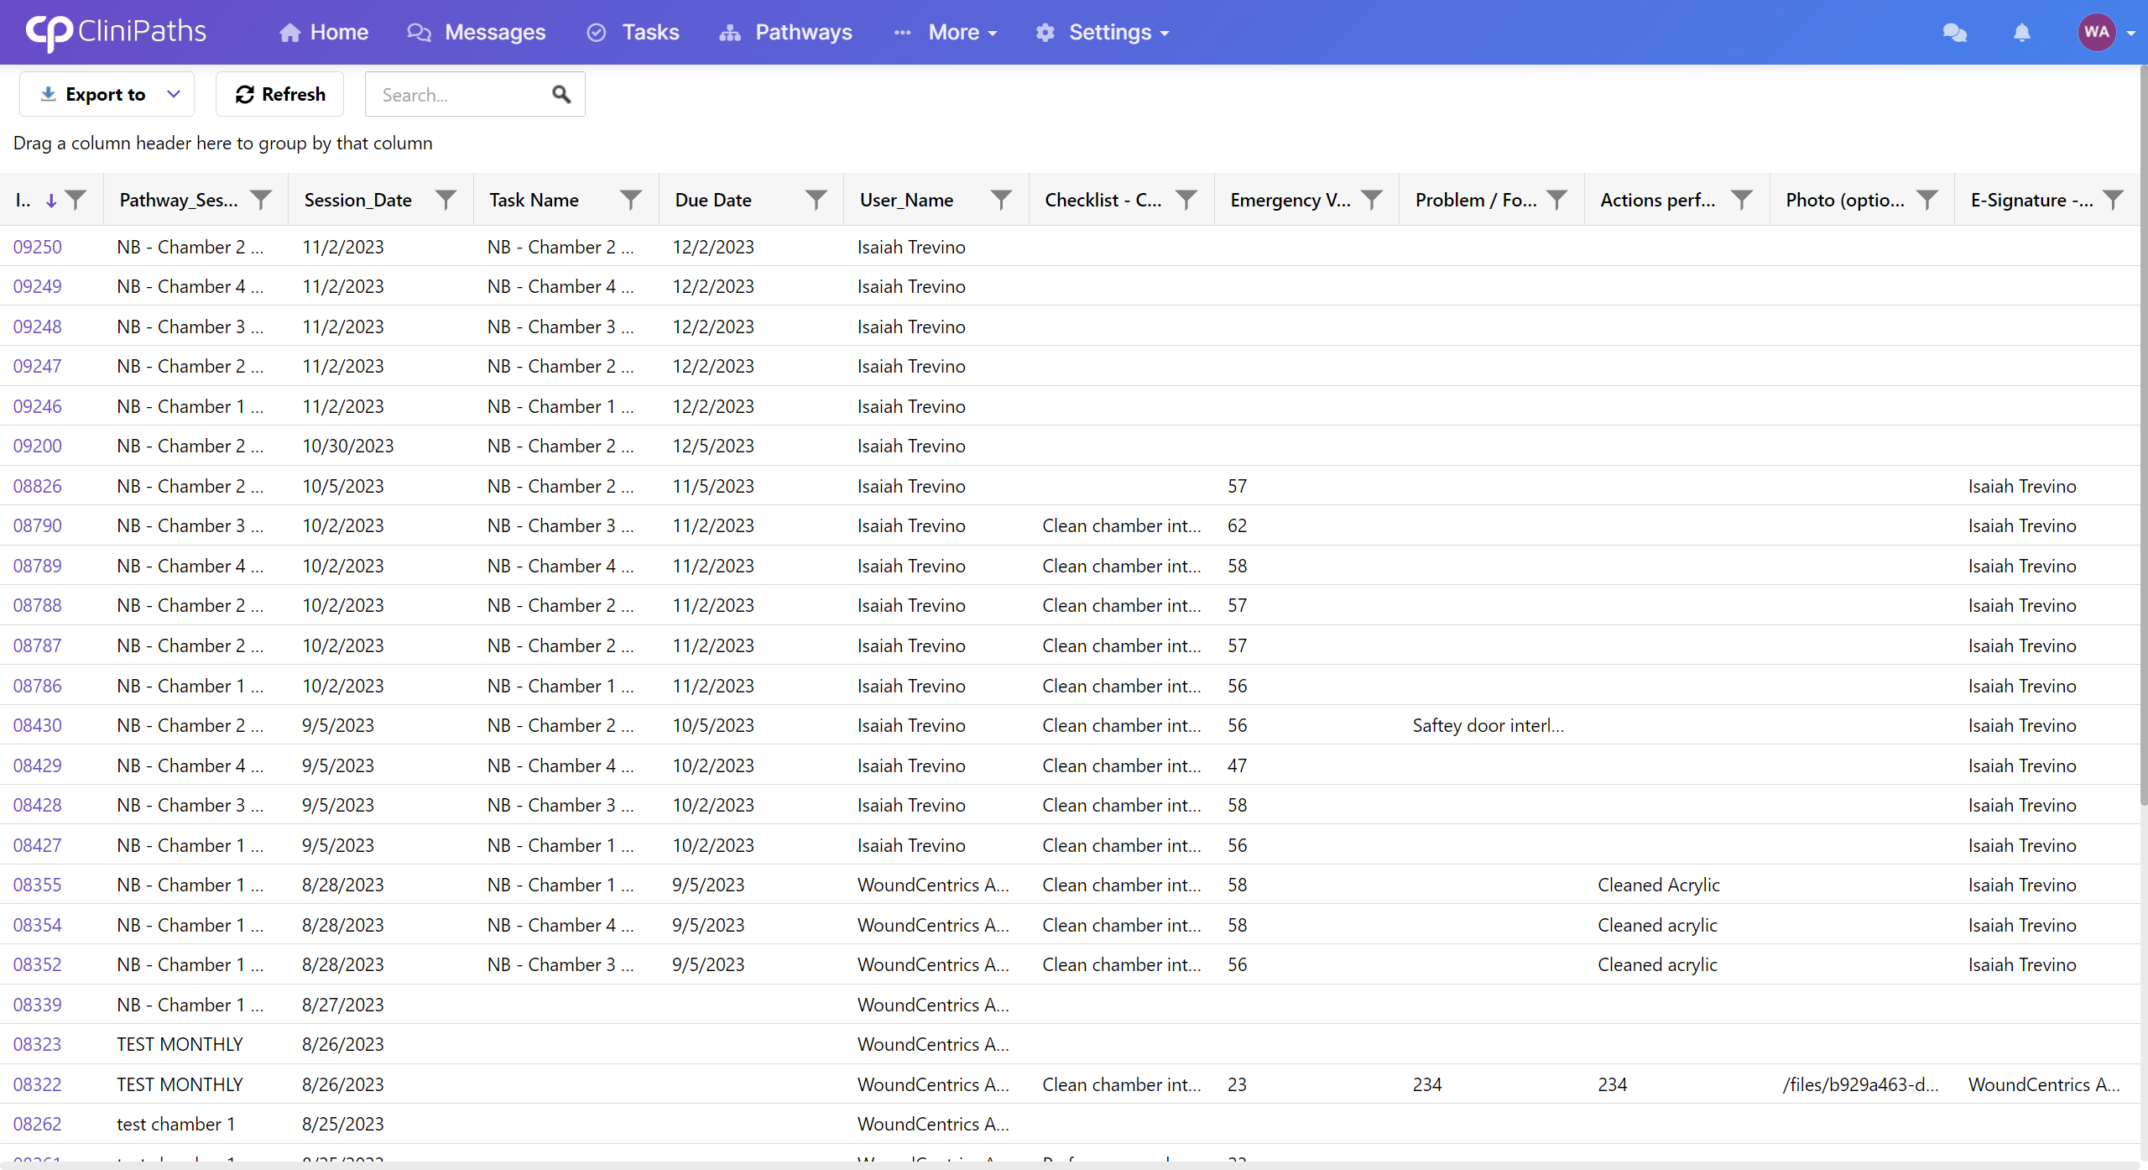Click the Refresh button
The image size is (2148, 1170).
tap(279, 94)
